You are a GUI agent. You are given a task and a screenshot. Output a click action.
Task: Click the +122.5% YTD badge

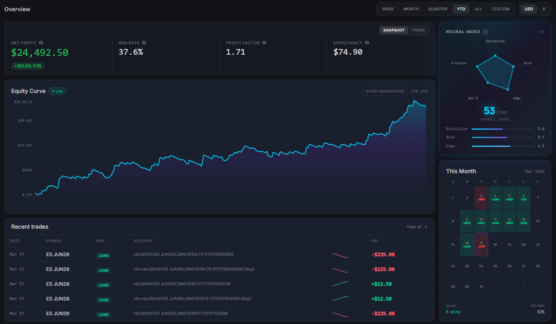tap(28, 66)
